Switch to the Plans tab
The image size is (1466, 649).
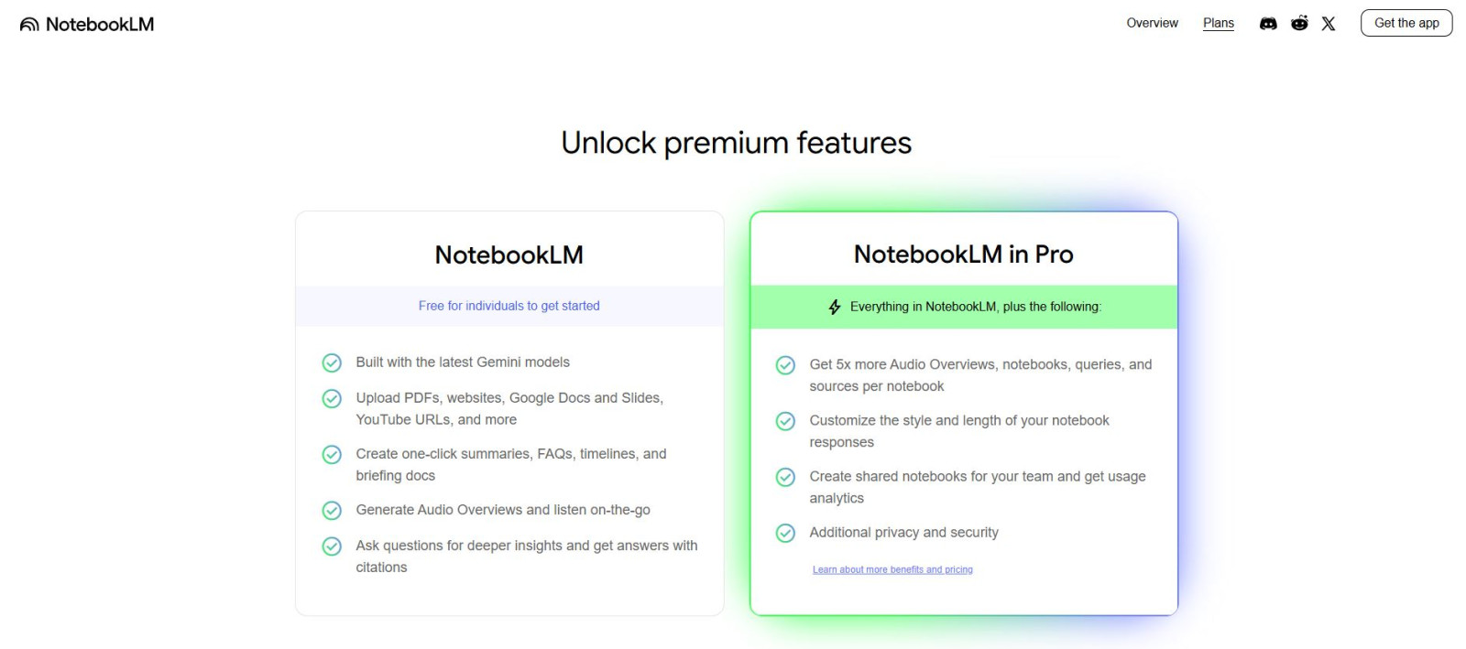[x=1218, y=23]
